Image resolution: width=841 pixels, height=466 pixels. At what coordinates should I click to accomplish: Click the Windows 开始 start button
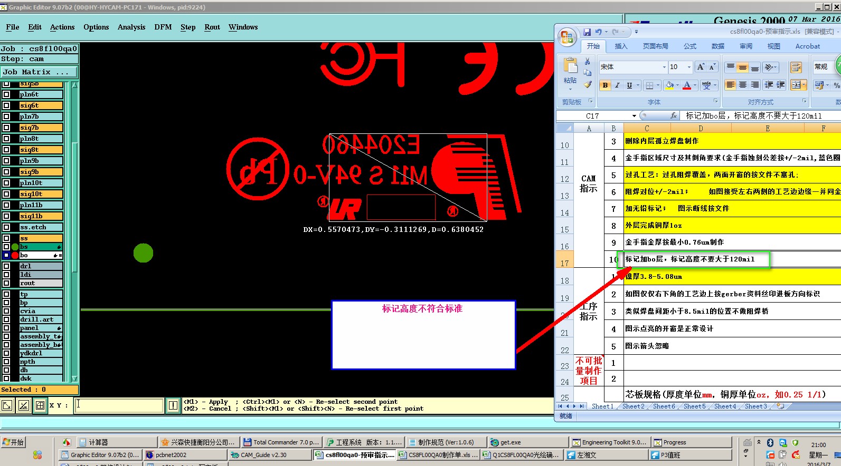point(13,442)
